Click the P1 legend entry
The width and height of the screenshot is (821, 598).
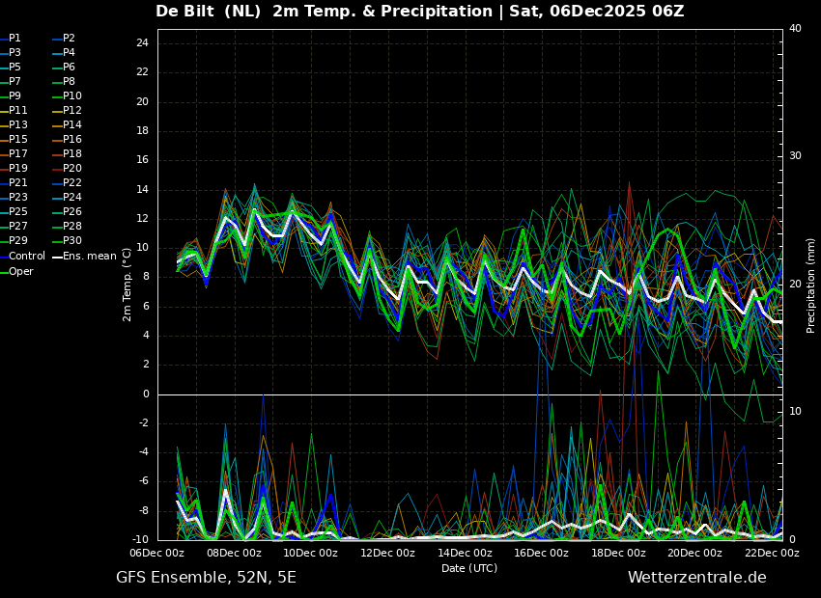point(14,39)
